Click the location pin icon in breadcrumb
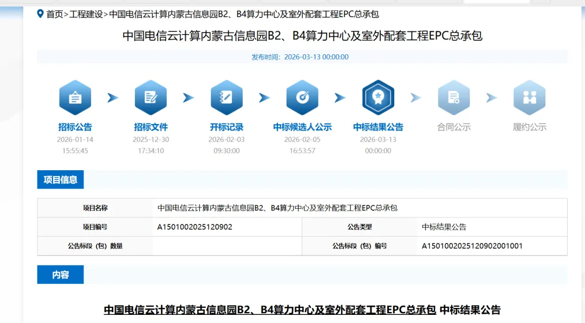585x323 pixels. pos(40,14)
